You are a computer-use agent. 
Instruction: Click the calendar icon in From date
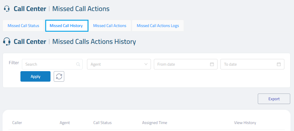click(212, 64)
